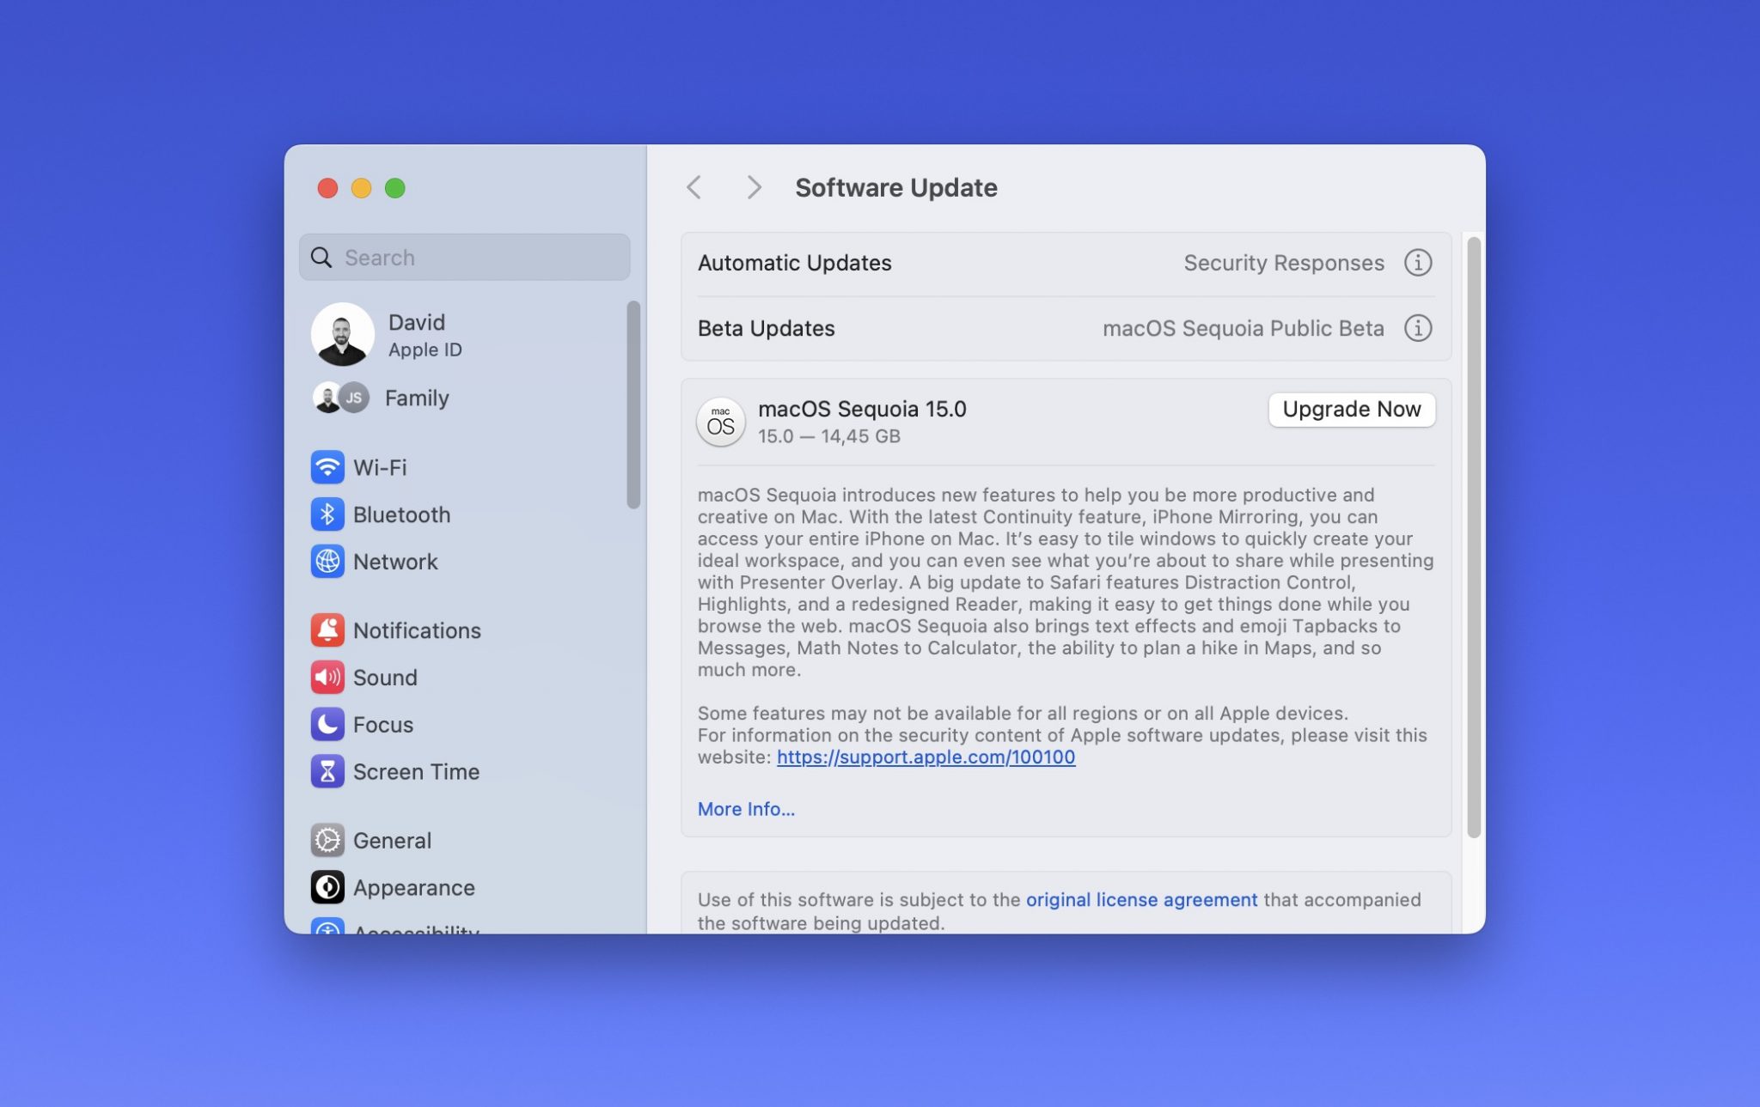Click the Upgrade Now button

coord(1351,410)
